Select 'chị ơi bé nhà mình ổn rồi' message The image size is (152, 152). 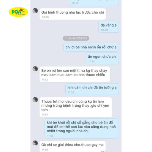91,47
